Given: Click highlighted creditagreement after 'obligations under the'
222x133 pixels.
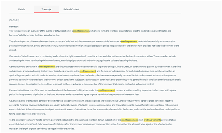Looking at the screenshot, I should [x=107, y=90].
